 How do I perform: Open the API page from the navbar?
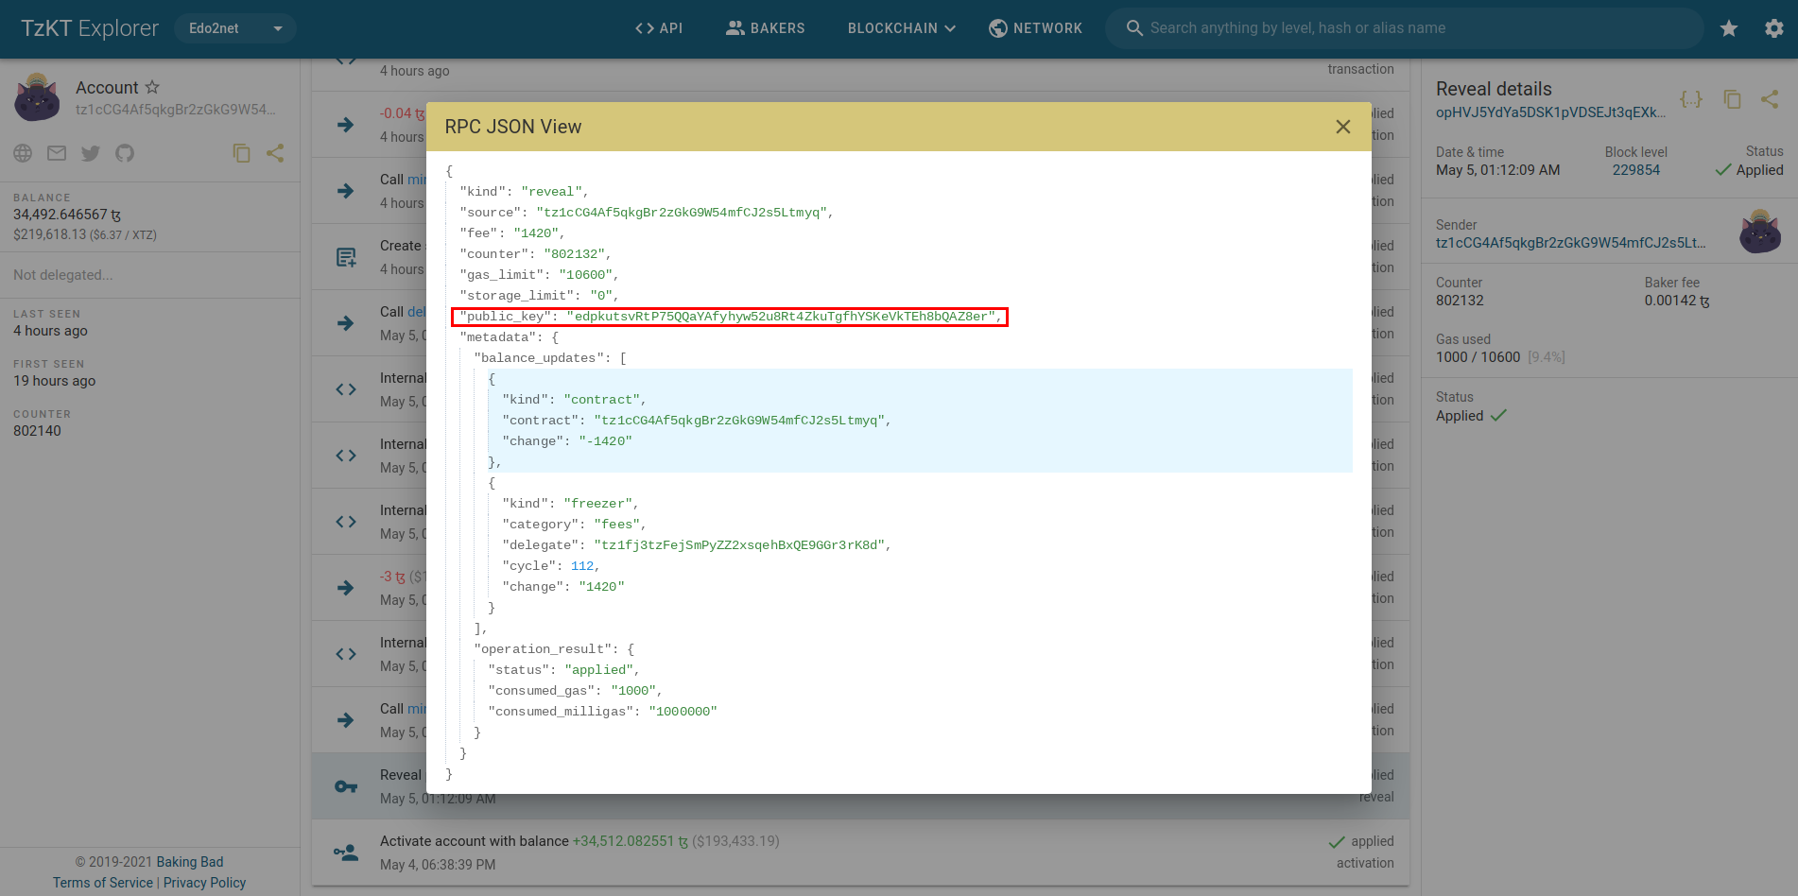[x=660, y=28]
